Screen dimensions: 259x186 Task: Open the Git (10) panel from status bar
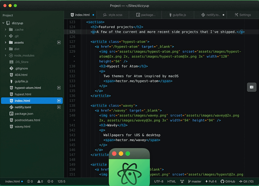click(x=246, y=181)
